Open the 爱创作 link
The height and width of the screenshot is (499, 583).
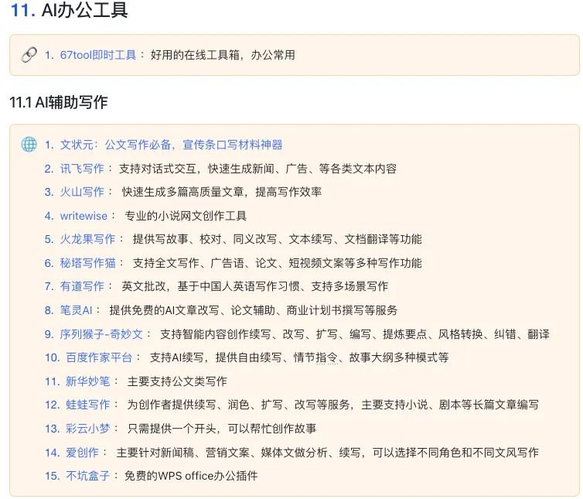point(82,453)
